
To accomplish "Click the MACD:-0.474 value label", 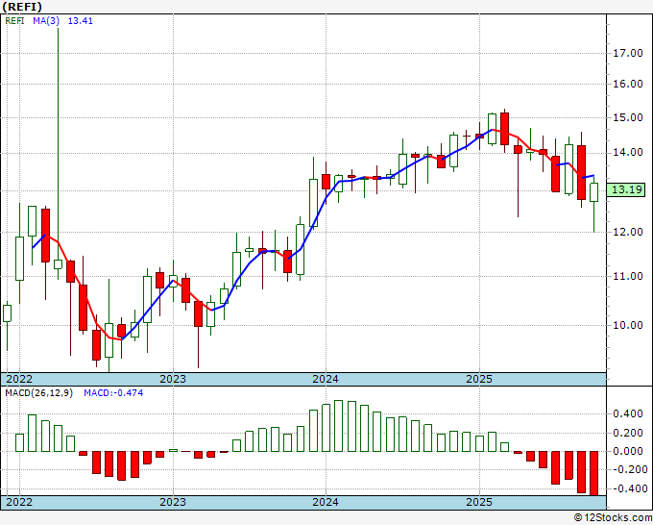I will pyautogui.click(x=113, y=393).
